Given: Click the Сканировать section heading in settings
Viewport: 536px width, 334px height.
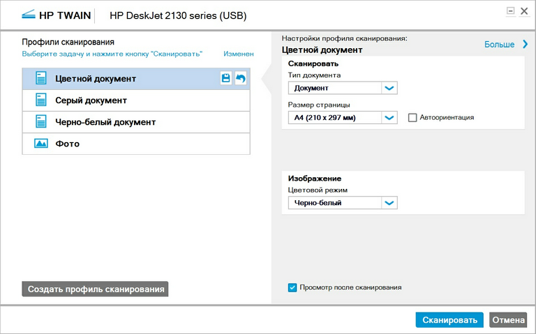Looking at the screenshot, I should click(x=313, y=63).
